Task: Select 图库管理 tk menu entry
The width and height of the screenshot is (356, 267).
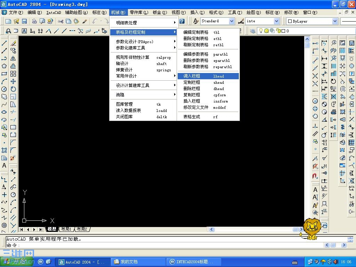Action: tap(143, 104)
